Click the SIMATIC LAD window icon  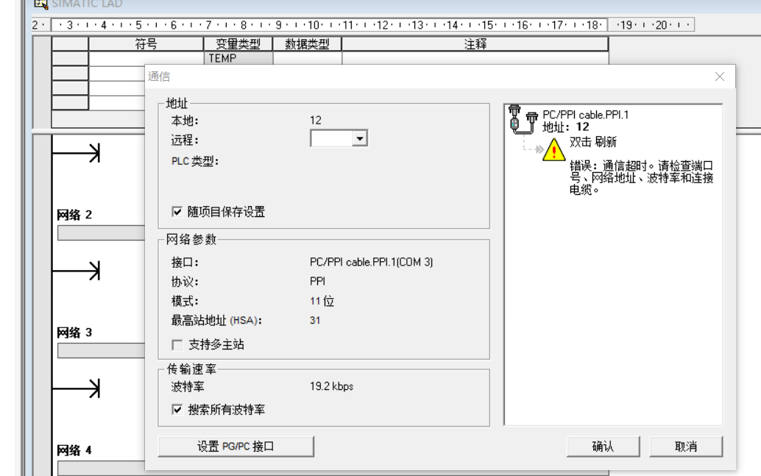point(37,4)
